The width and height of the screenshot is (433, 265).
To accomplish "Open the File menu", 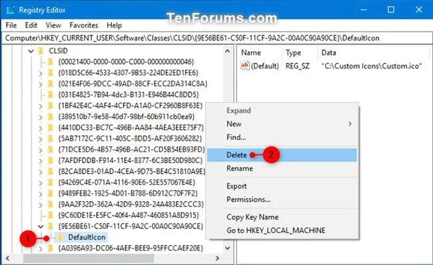I will (11, 25).
